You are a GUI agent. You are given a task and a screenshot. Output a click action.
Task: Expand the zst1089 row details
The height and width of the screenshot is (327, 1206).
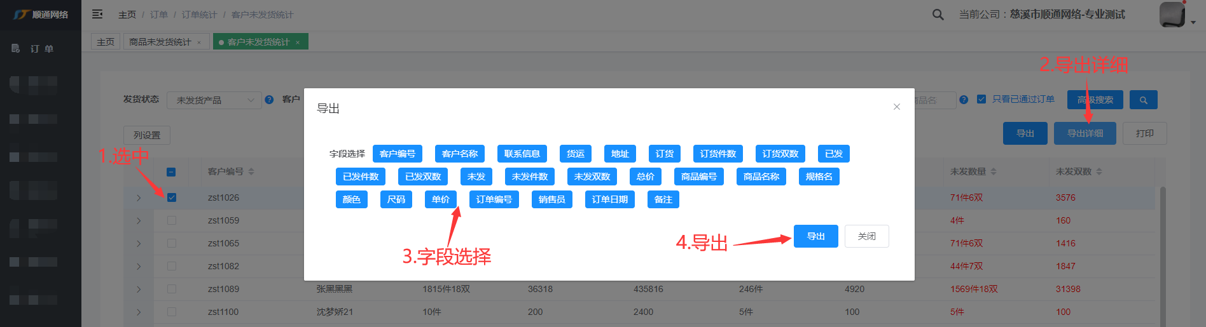[x=139, y=290]
